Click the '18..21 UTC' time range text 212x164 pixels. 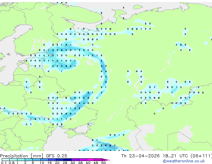175,156
